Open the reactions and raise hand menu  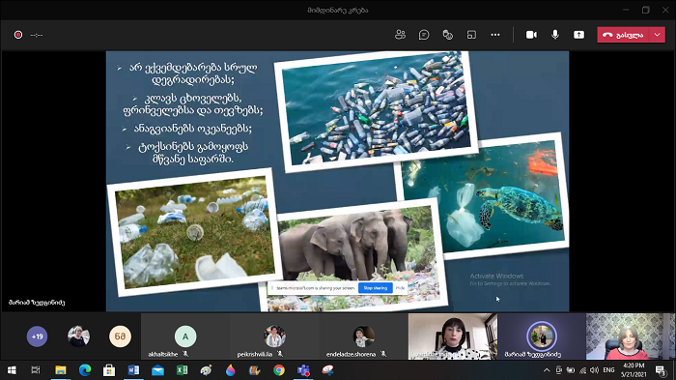[x=447, y=35]
